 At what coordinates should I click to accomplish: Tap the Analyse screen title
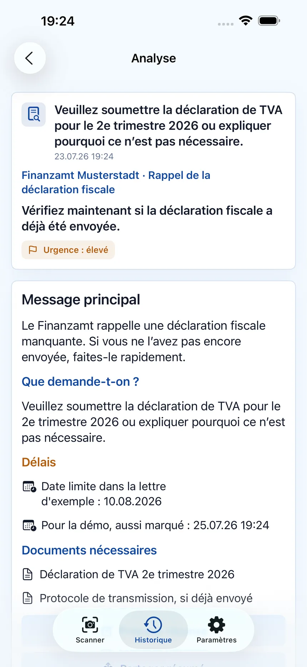(153, 58)
